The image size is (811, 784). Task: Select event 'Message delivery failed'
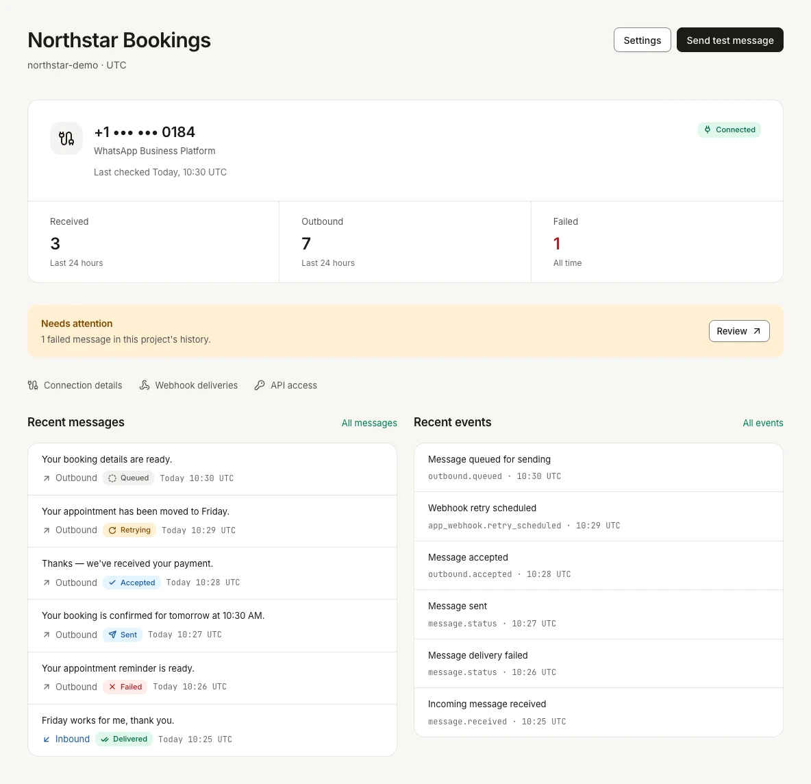coord(599,663)
